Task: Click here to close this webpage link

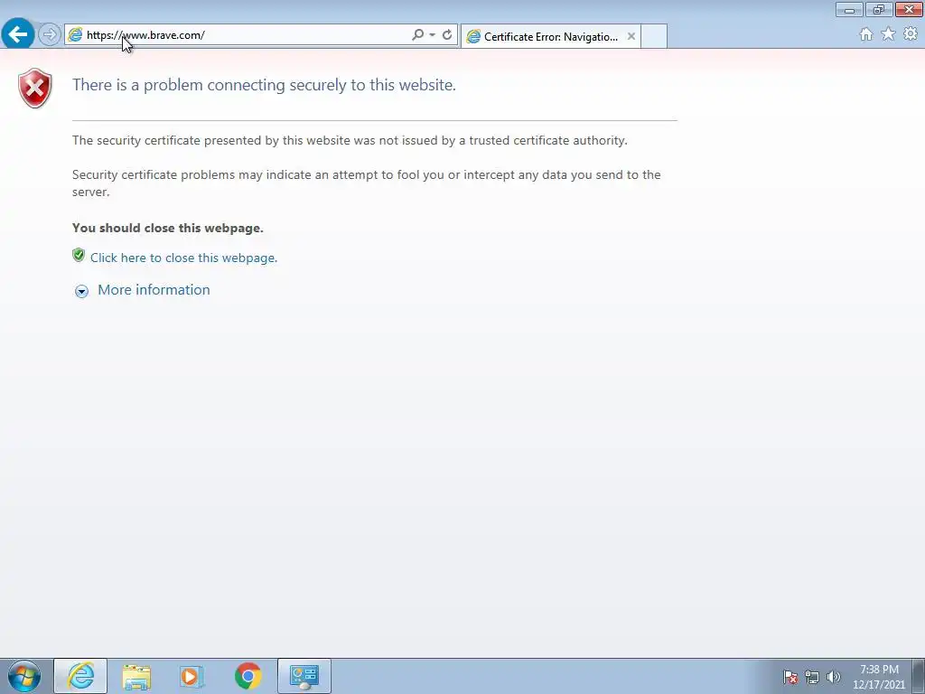Action: (183, 258)
